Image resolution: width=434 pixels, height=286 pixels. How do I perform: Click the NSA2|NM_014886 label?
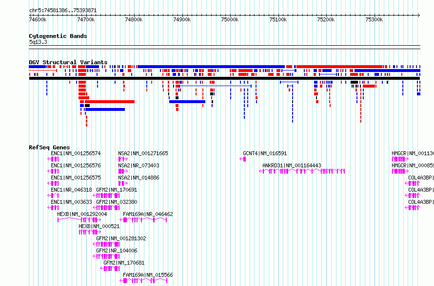[x=138, y=178]
